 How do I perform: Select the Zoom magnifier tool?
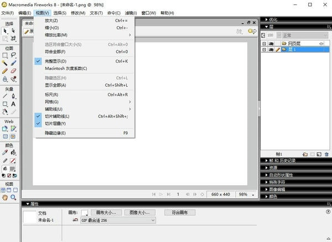(13, 197)
